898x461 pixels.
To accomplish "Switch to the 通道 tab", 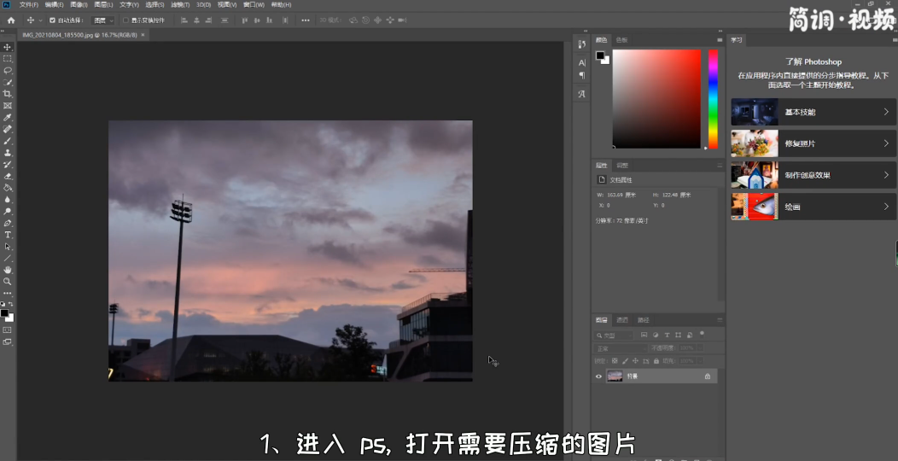I will click(x=622, y=320).
